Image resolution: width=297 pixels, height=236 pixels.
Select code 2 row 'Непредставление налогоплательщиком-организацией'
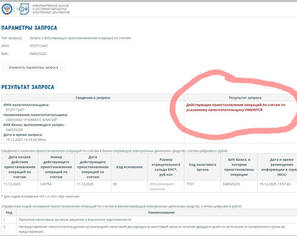click(x=148, y=229)
